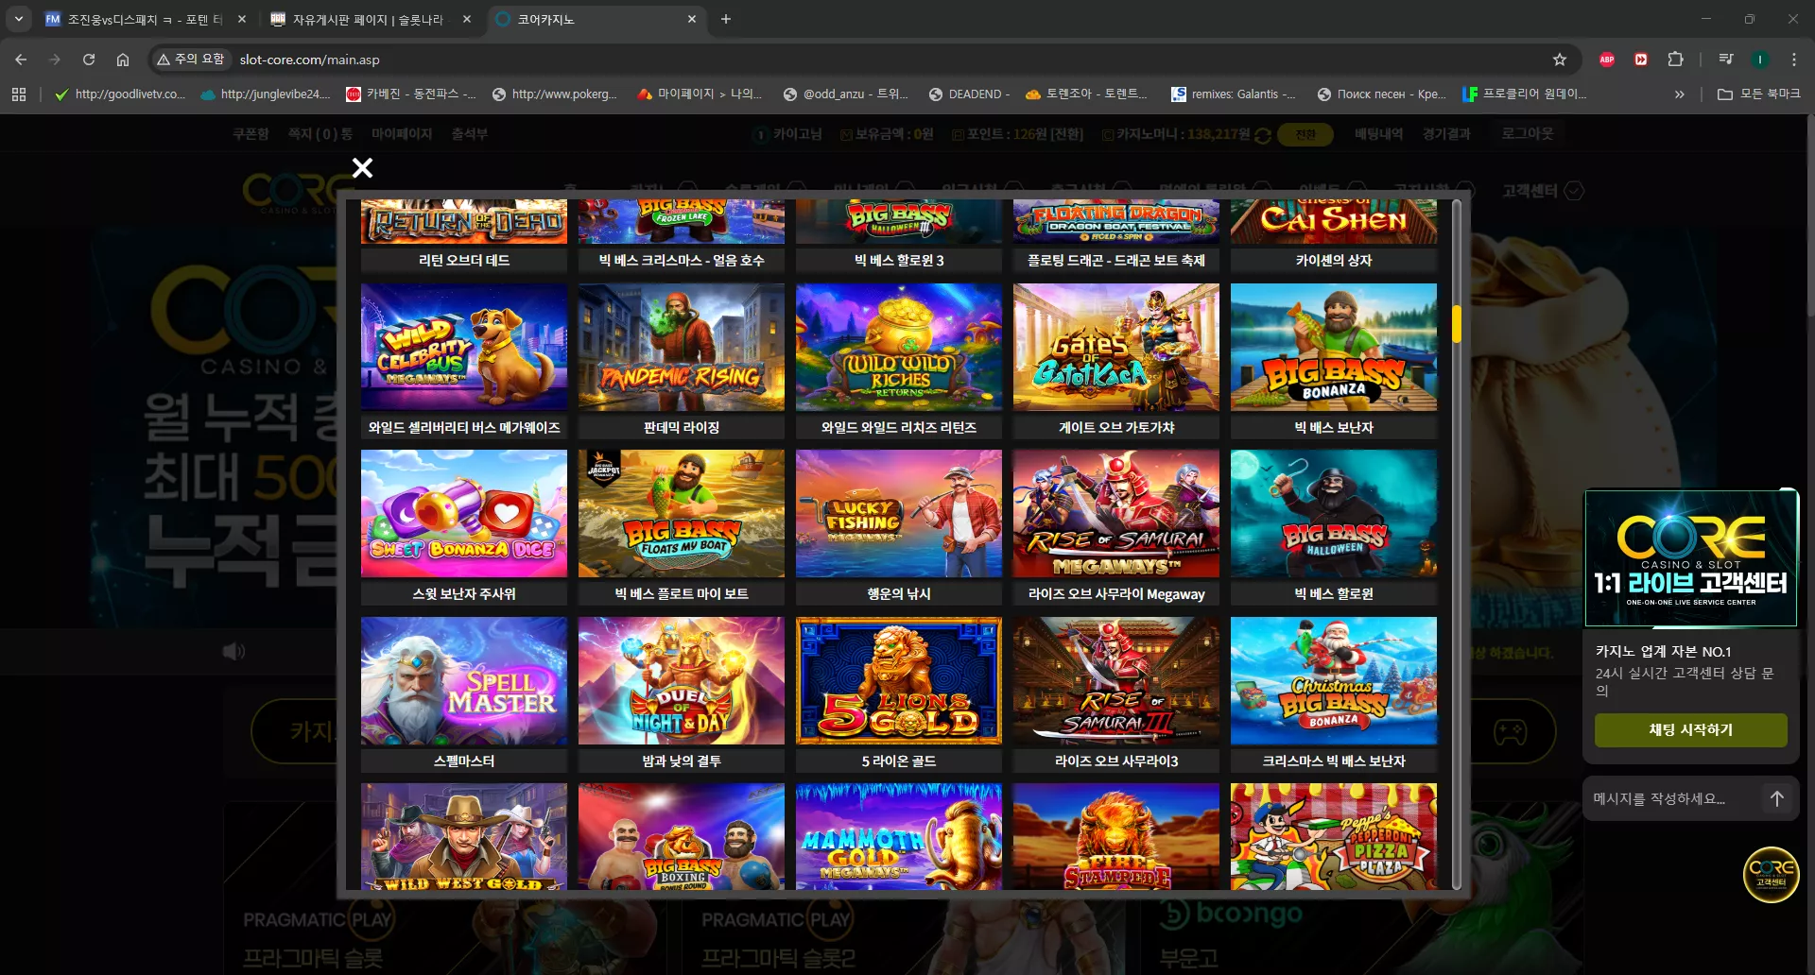Open the round CORE 고객센터 floating icon
This screenshot has height=975, width=1815.
1771,875
